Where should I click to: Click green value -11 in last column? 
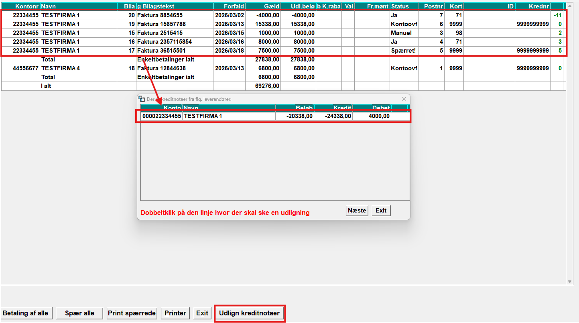(558, 15)
